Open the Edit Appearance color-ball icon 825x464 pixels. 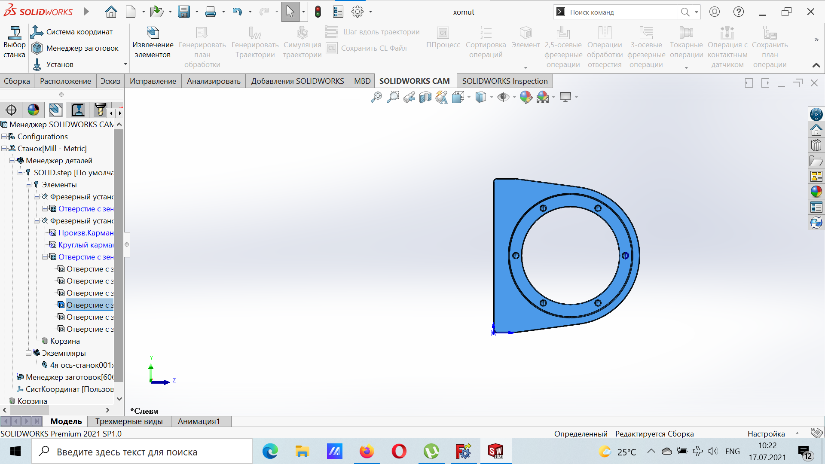526,97
